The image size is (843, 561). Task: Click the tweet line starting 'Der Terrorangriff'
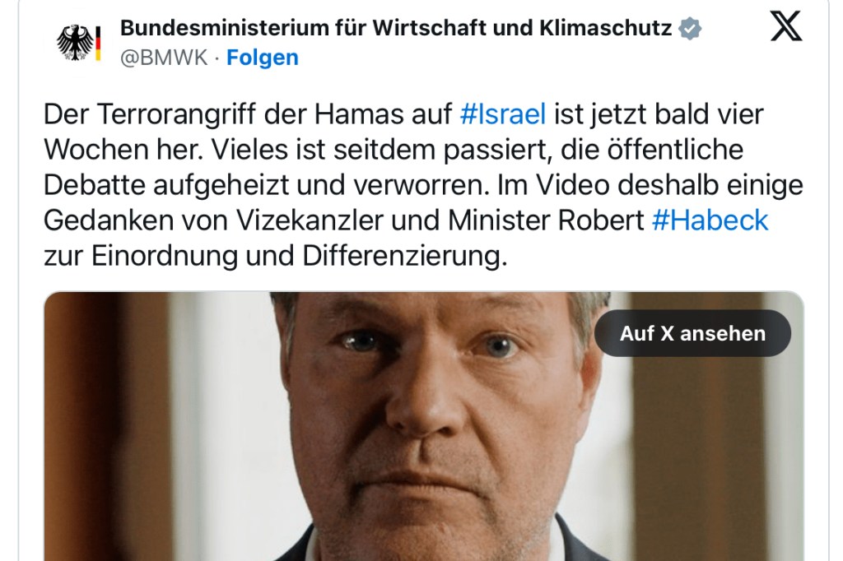[x=403, y=114]
